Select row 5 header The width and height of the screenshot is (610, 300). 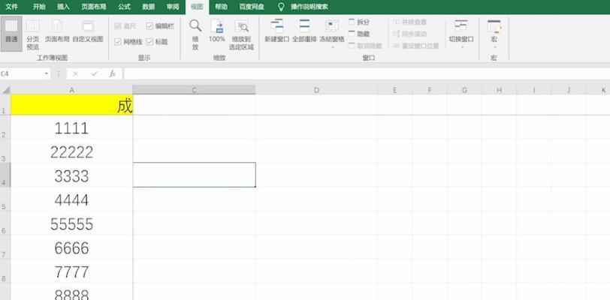(5, 199)
